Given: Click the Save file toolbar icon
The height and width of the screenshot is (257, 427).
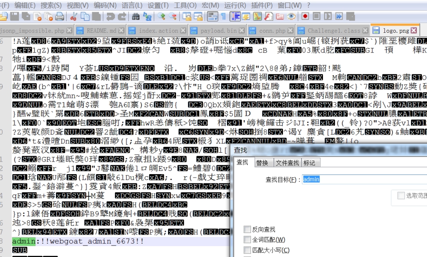Looking at the screenshot, I should click(14, 16).
